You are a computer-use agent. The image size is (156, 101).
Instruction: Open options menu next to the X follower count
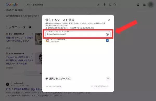(32, 86)
